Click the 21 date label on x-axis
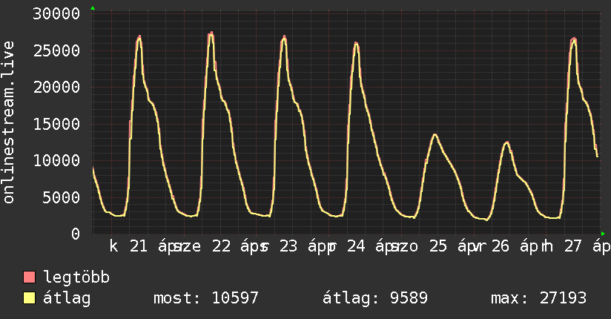Image resolution: width=611 pixels, height=319 pixels. tap(139, 246)
